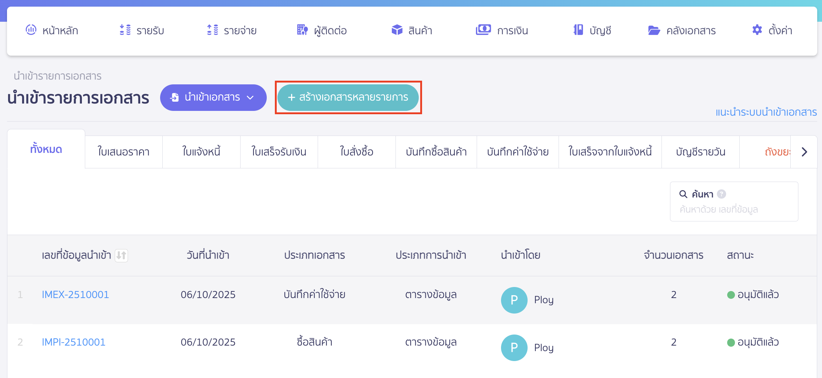
Task: Open the บันทึกค่าใช้จ่าย tab
Action: 517,151
